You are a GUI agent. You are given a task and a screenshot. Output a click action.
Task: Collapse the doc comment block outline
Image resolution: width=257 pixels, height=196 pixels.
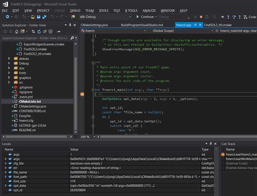93,63
